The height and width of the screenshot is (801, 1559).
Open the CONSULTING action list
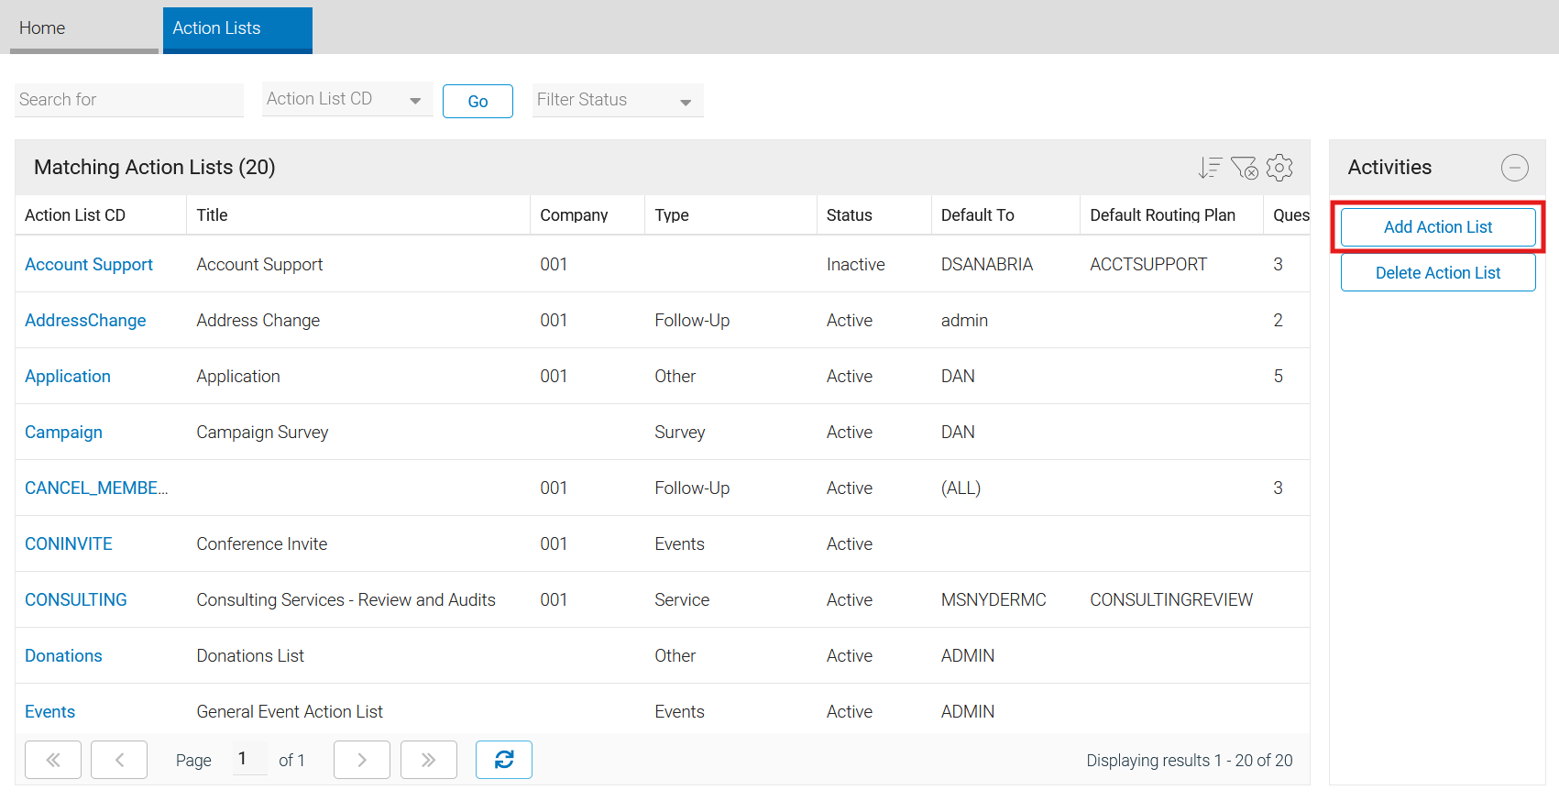(76, 600)
